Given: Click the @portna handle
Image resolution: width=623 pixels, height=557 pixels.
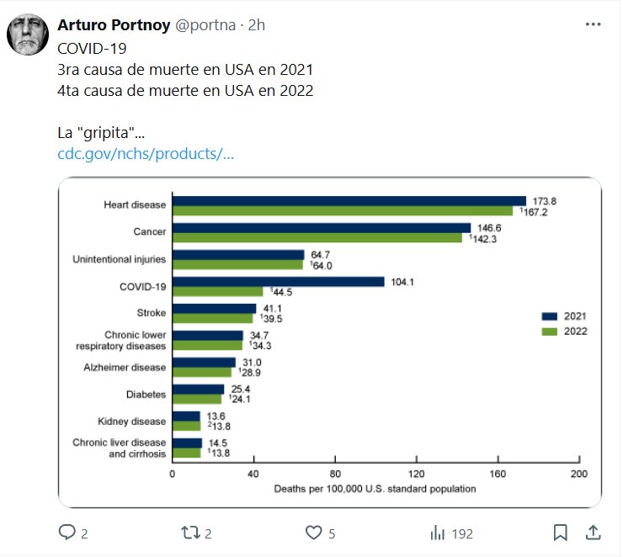Looking at the screenshot, I should pos(203,25).
